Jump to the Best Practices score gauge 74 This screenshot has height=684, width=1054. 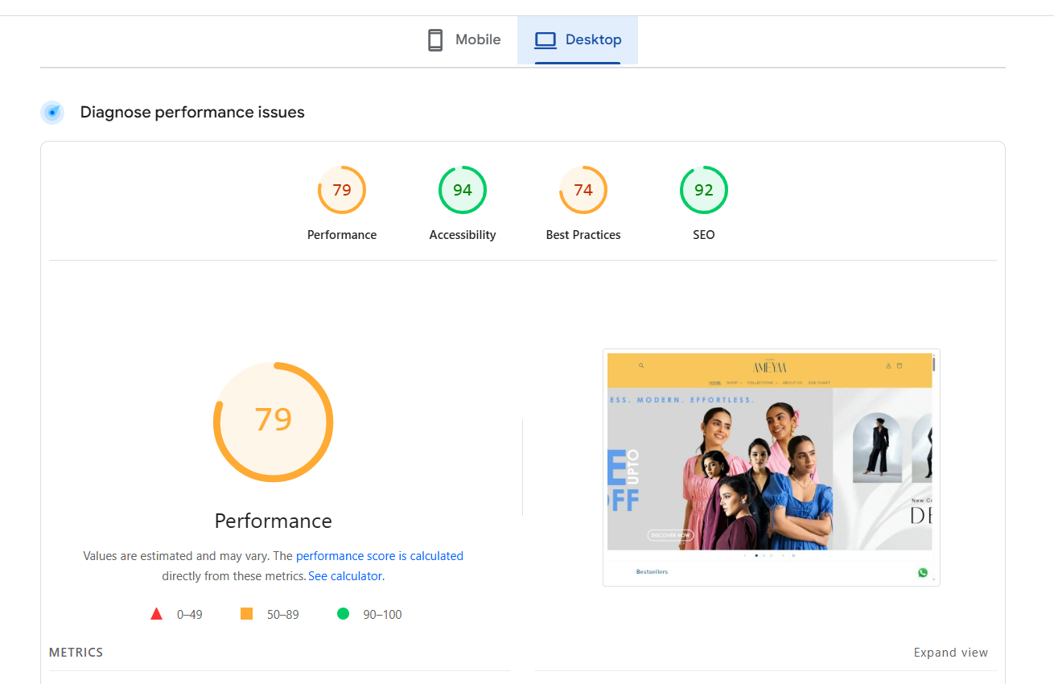[x=583, y=190]
